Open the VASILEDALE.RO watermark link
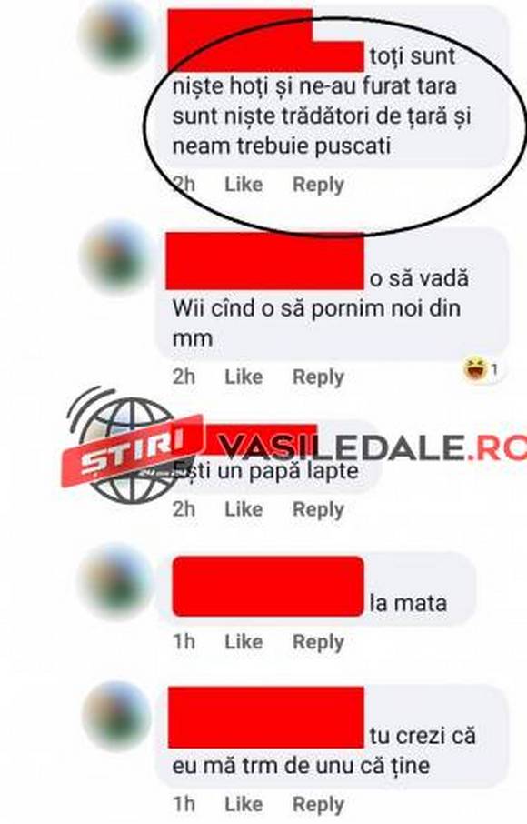Image resolution: width=527 pixels, height=824 pixels. click(372, 447)
